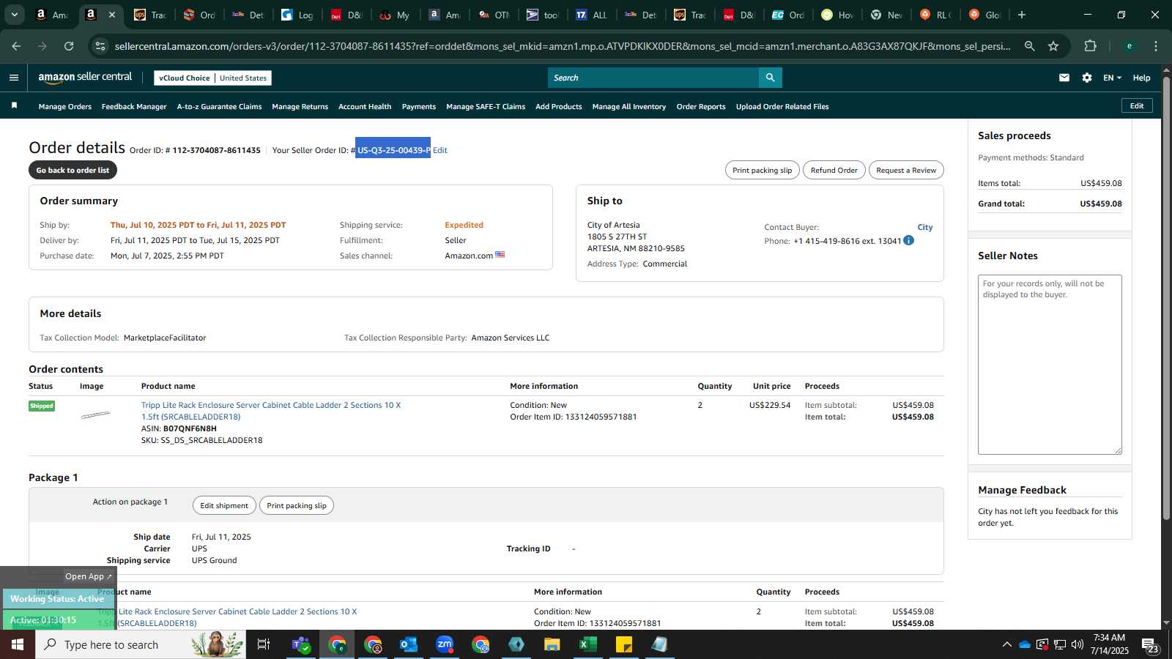The width and height of the screenshot is (1172, 659).
Task: Click Print packing slip at top
Action: 762,170
